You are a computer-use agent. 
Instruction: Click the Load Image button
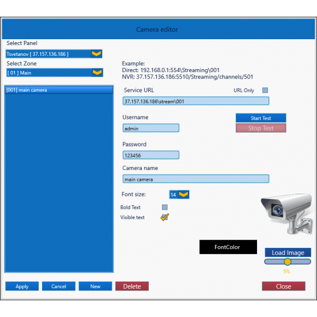(288, 252)
